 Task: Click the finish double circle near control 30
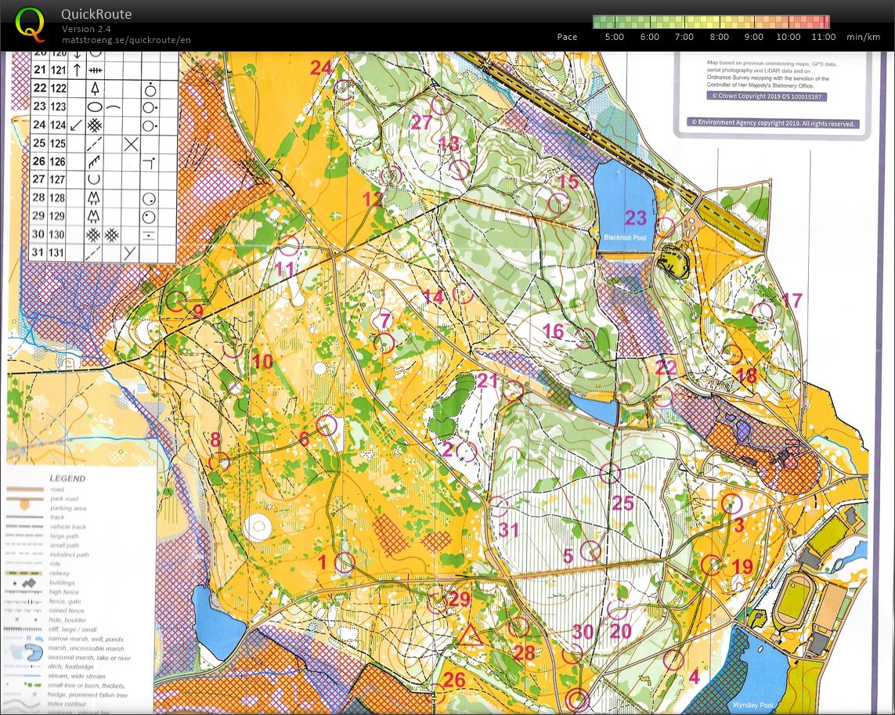coord(577,699)
